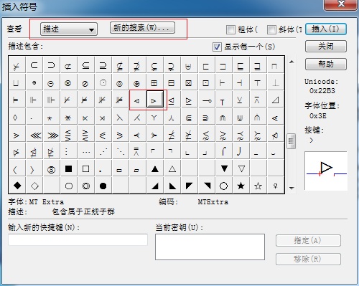Choose the horizontal midline ellipsis symbol ⋯
Viewport: 359px width, 286px height.
pyautogui.click(x=86, y=151)
